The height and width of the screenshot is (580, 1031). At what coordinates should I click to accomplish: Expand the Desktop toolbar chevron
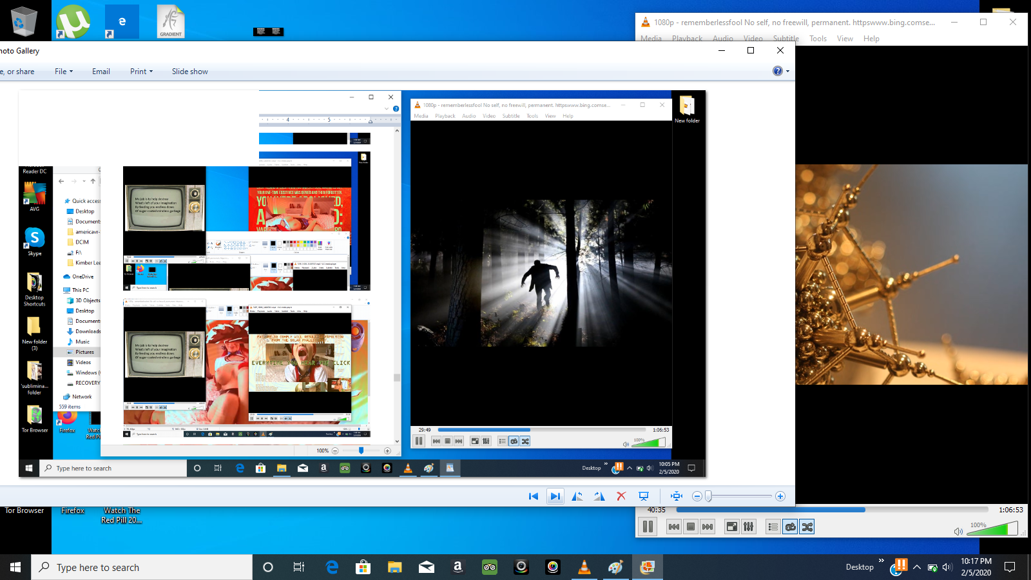(x=882, y=561)
